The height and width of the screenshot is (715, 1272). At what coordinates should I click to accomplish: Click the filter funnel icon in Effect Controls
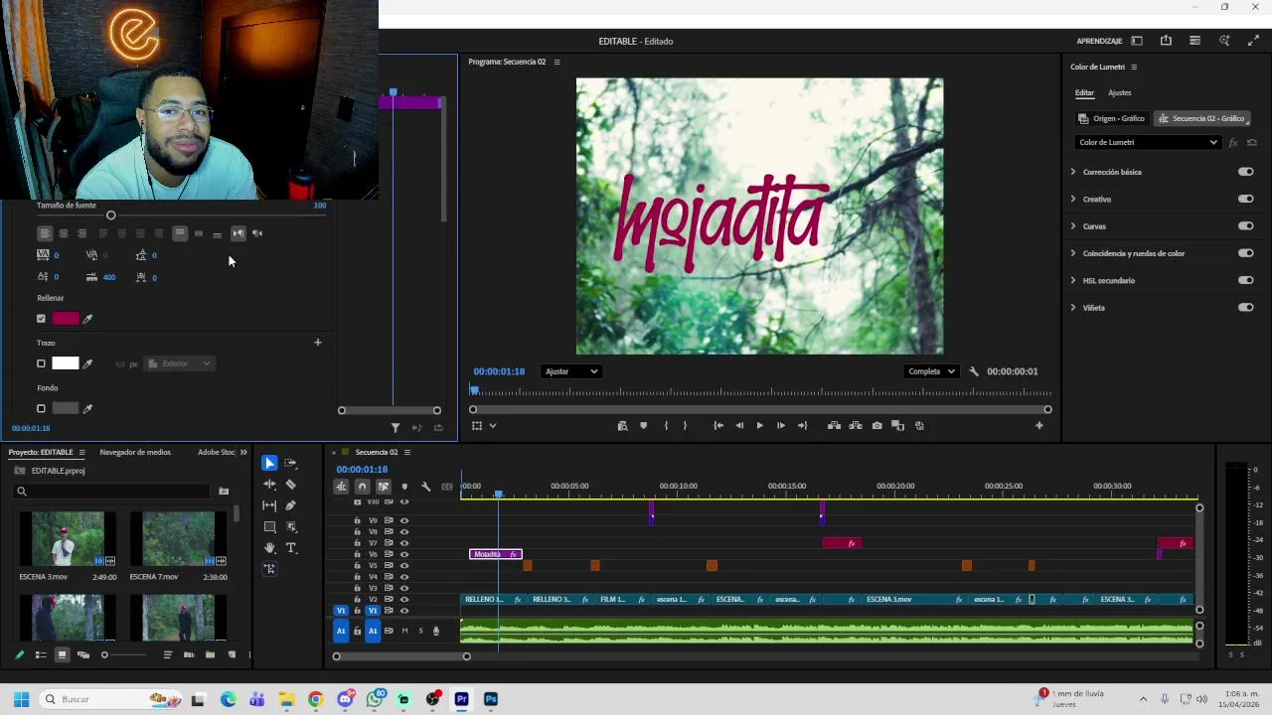pyautogui.click(x=396, y=428)
